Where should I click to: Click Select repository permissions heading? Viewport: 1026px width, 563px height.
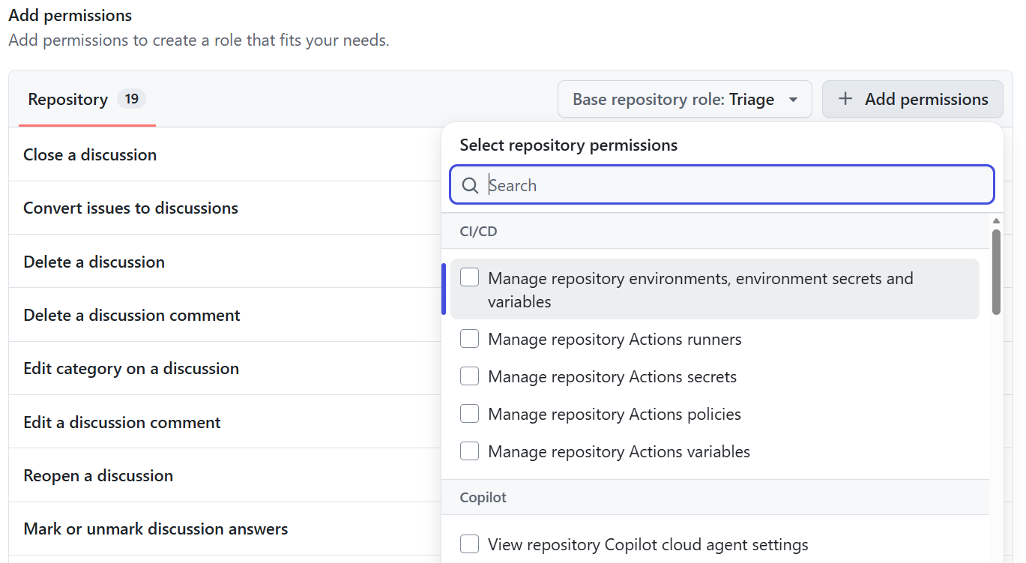click(569, 145)
